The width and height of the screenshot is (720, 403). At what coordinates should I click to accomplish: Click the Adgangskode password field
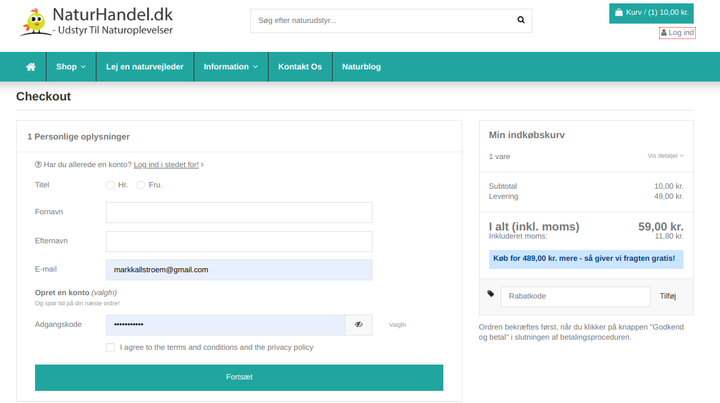click(x=225, y=325)
